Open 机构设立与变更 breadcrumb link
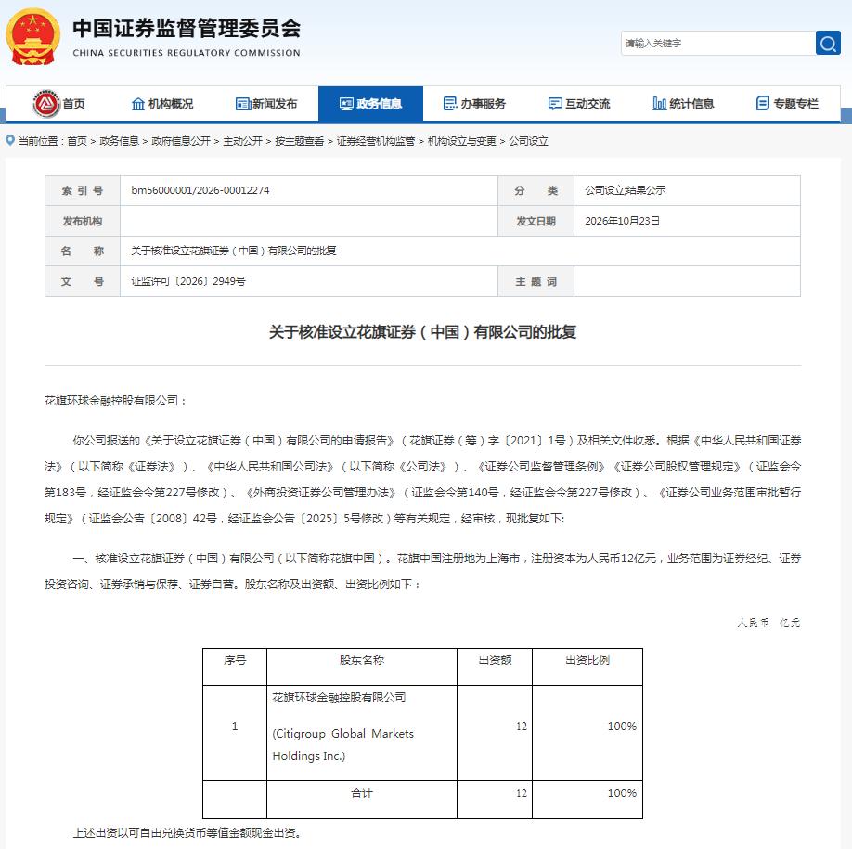This screenshot has height=849, width=852. point(462,141)
